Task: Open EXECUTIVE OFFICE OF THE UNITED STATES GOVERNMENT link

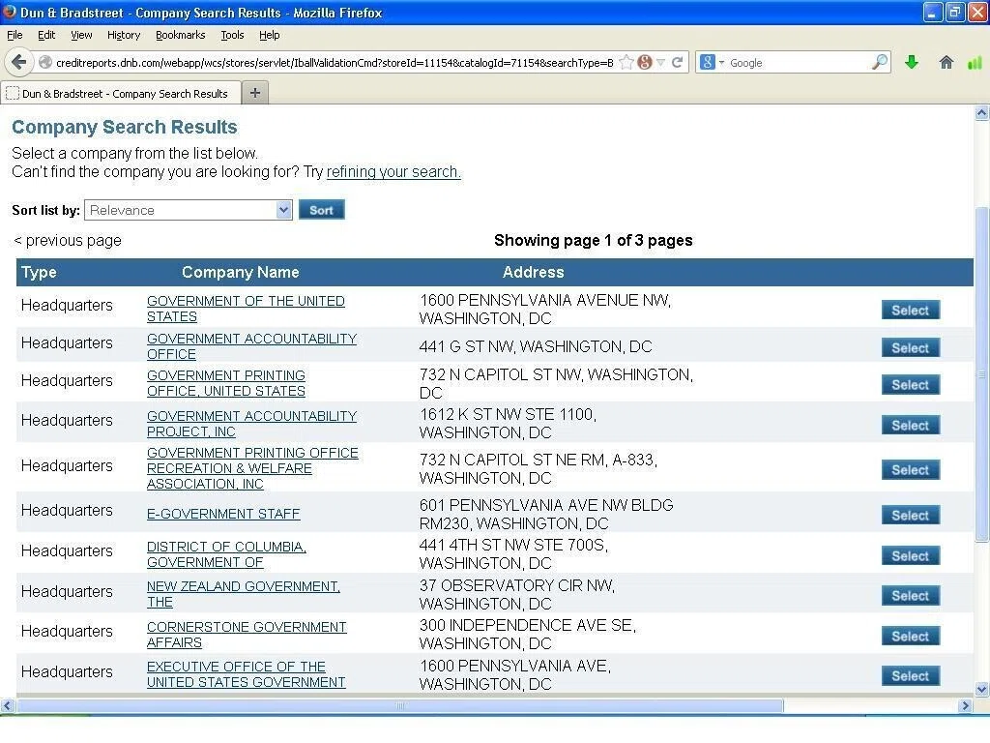Action: tap(247, 674)
